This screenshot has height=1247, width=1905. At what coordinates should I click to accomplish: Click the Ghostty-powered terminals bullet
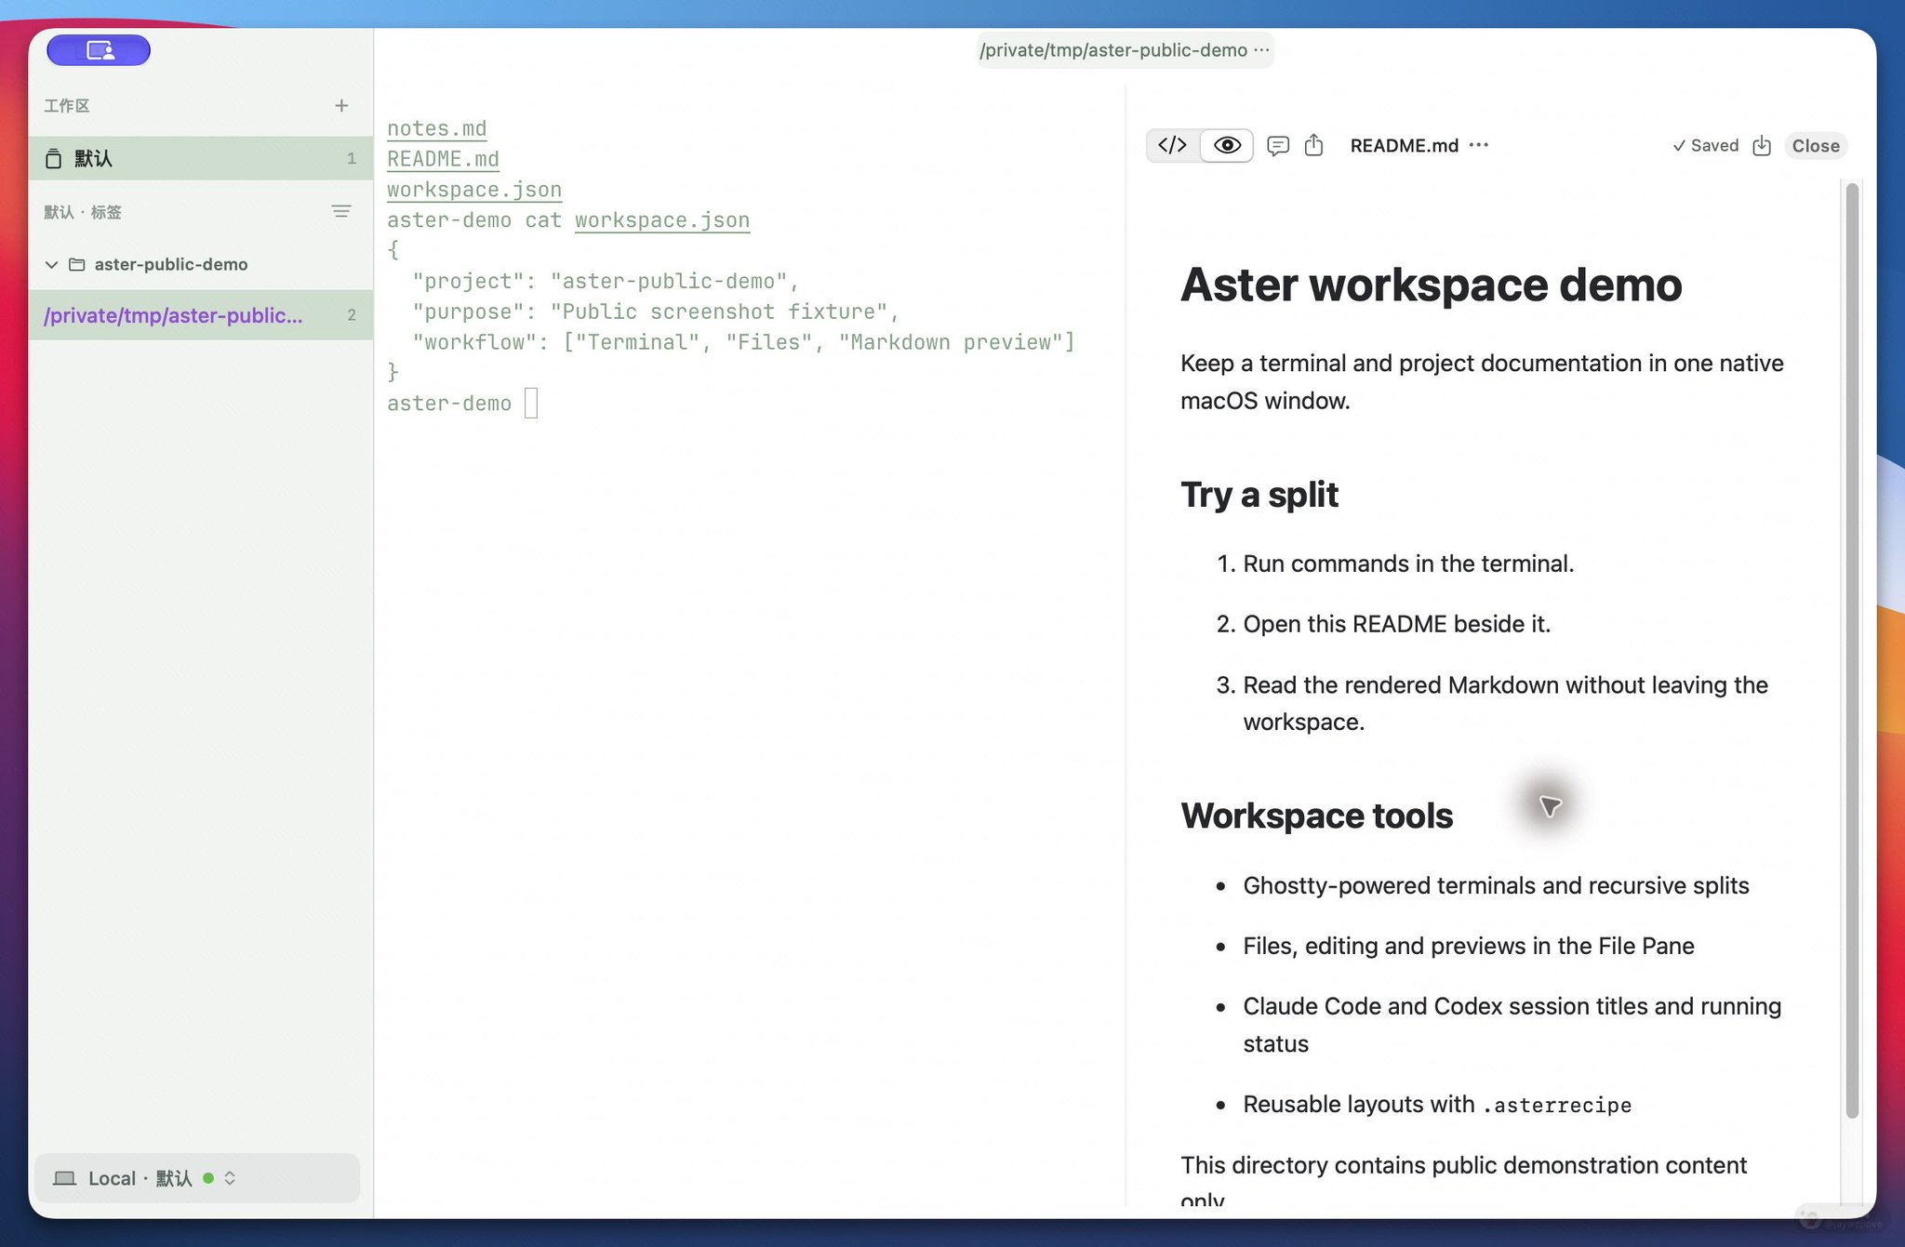point(1496,885)
